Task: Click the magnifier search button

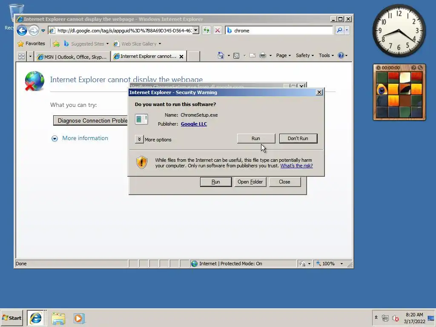Action: [x=339, y=30]
